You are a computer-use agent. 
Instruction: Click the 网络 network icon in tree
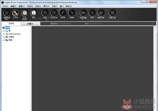(x=7, y=40)
